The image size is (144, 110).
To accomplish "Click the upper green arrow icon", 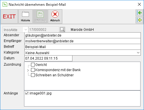I will (x=139, y=13).
